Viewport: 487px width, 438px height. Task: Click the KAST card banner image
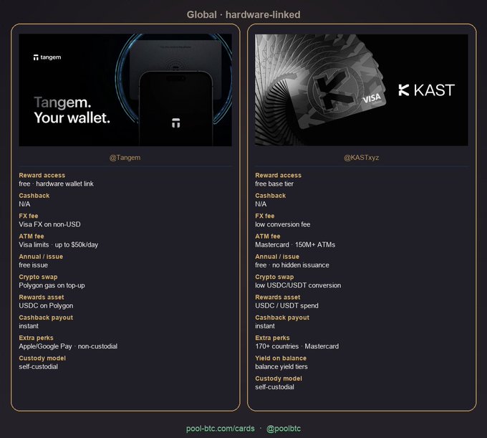pos(362,90)
